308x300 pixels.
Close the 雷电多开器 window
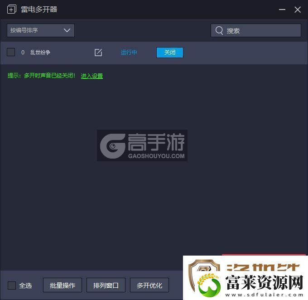coord(298,10)
